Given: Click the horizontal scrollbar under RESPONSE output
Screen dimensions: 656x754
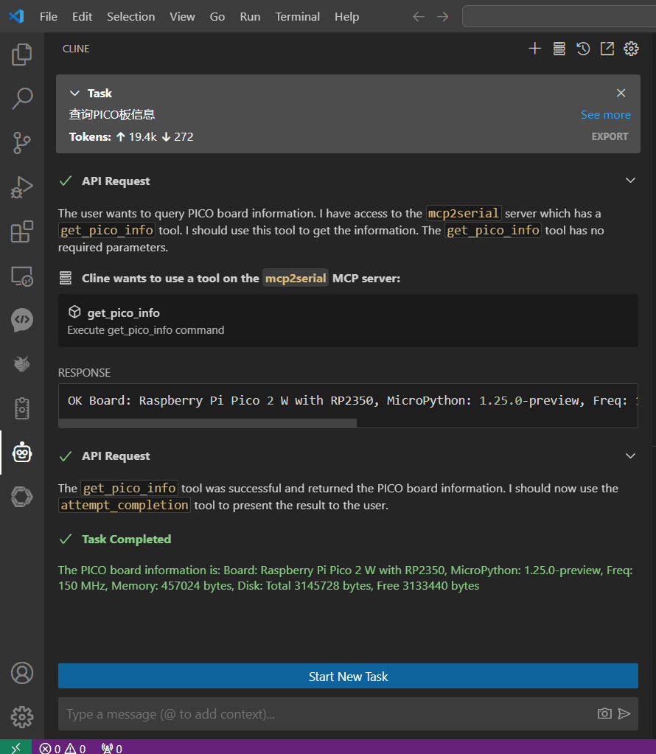Looking at the screenshot, I should [x=207, y=423].
